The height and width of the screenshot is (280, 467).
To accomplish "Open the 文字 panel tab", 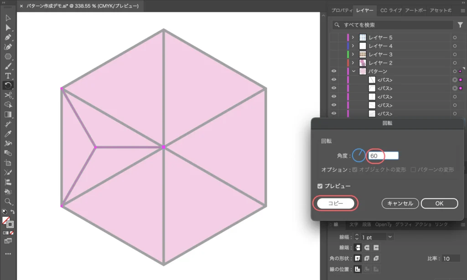I will tap(354, 225).
